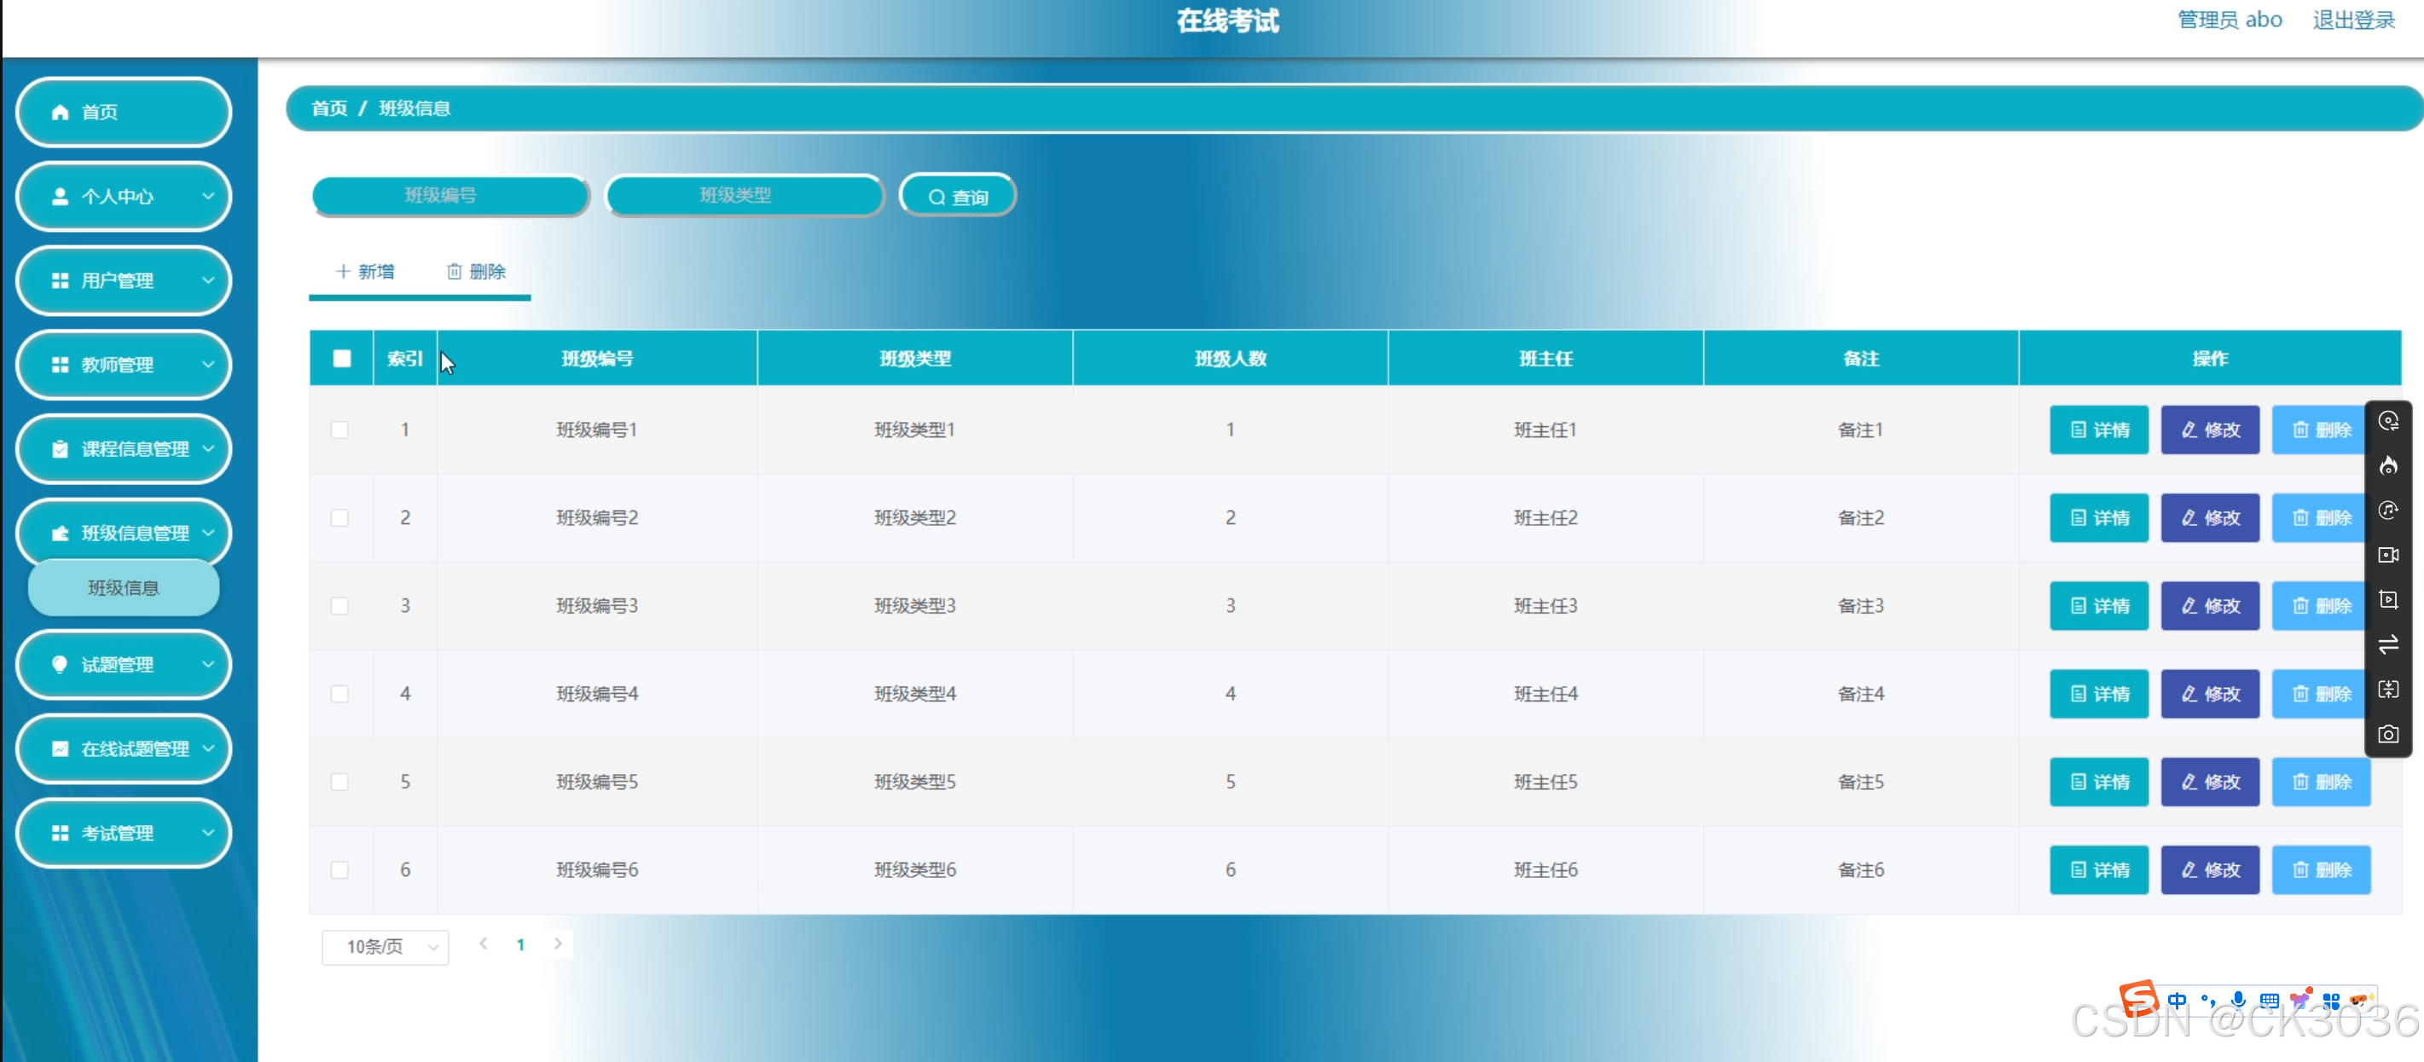Click the home icon in 首页 sidebar button
The width and height of the screenshot is (2424, 1062).
pyautogui.click(x=61, y=112)
